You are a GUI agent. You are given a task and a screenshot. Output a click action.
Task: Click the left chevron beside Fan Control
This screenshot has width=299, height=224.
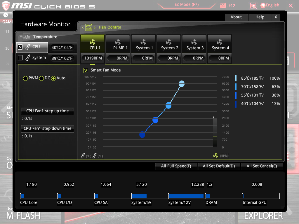[x=83, y=27]
